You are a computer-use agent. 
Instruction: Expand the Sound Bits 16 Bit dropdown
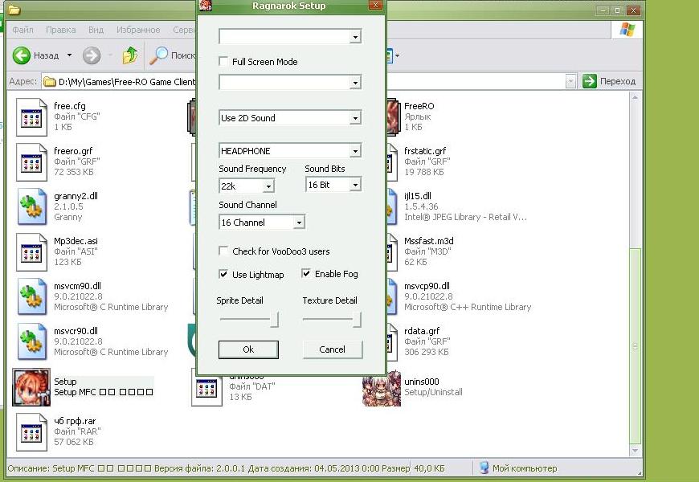(x=355, y=185)
